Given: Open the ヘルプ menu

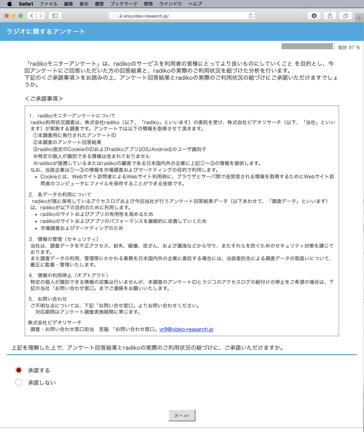Looking at the screenshot, I should pyautogui.click(x=195, y=4).
